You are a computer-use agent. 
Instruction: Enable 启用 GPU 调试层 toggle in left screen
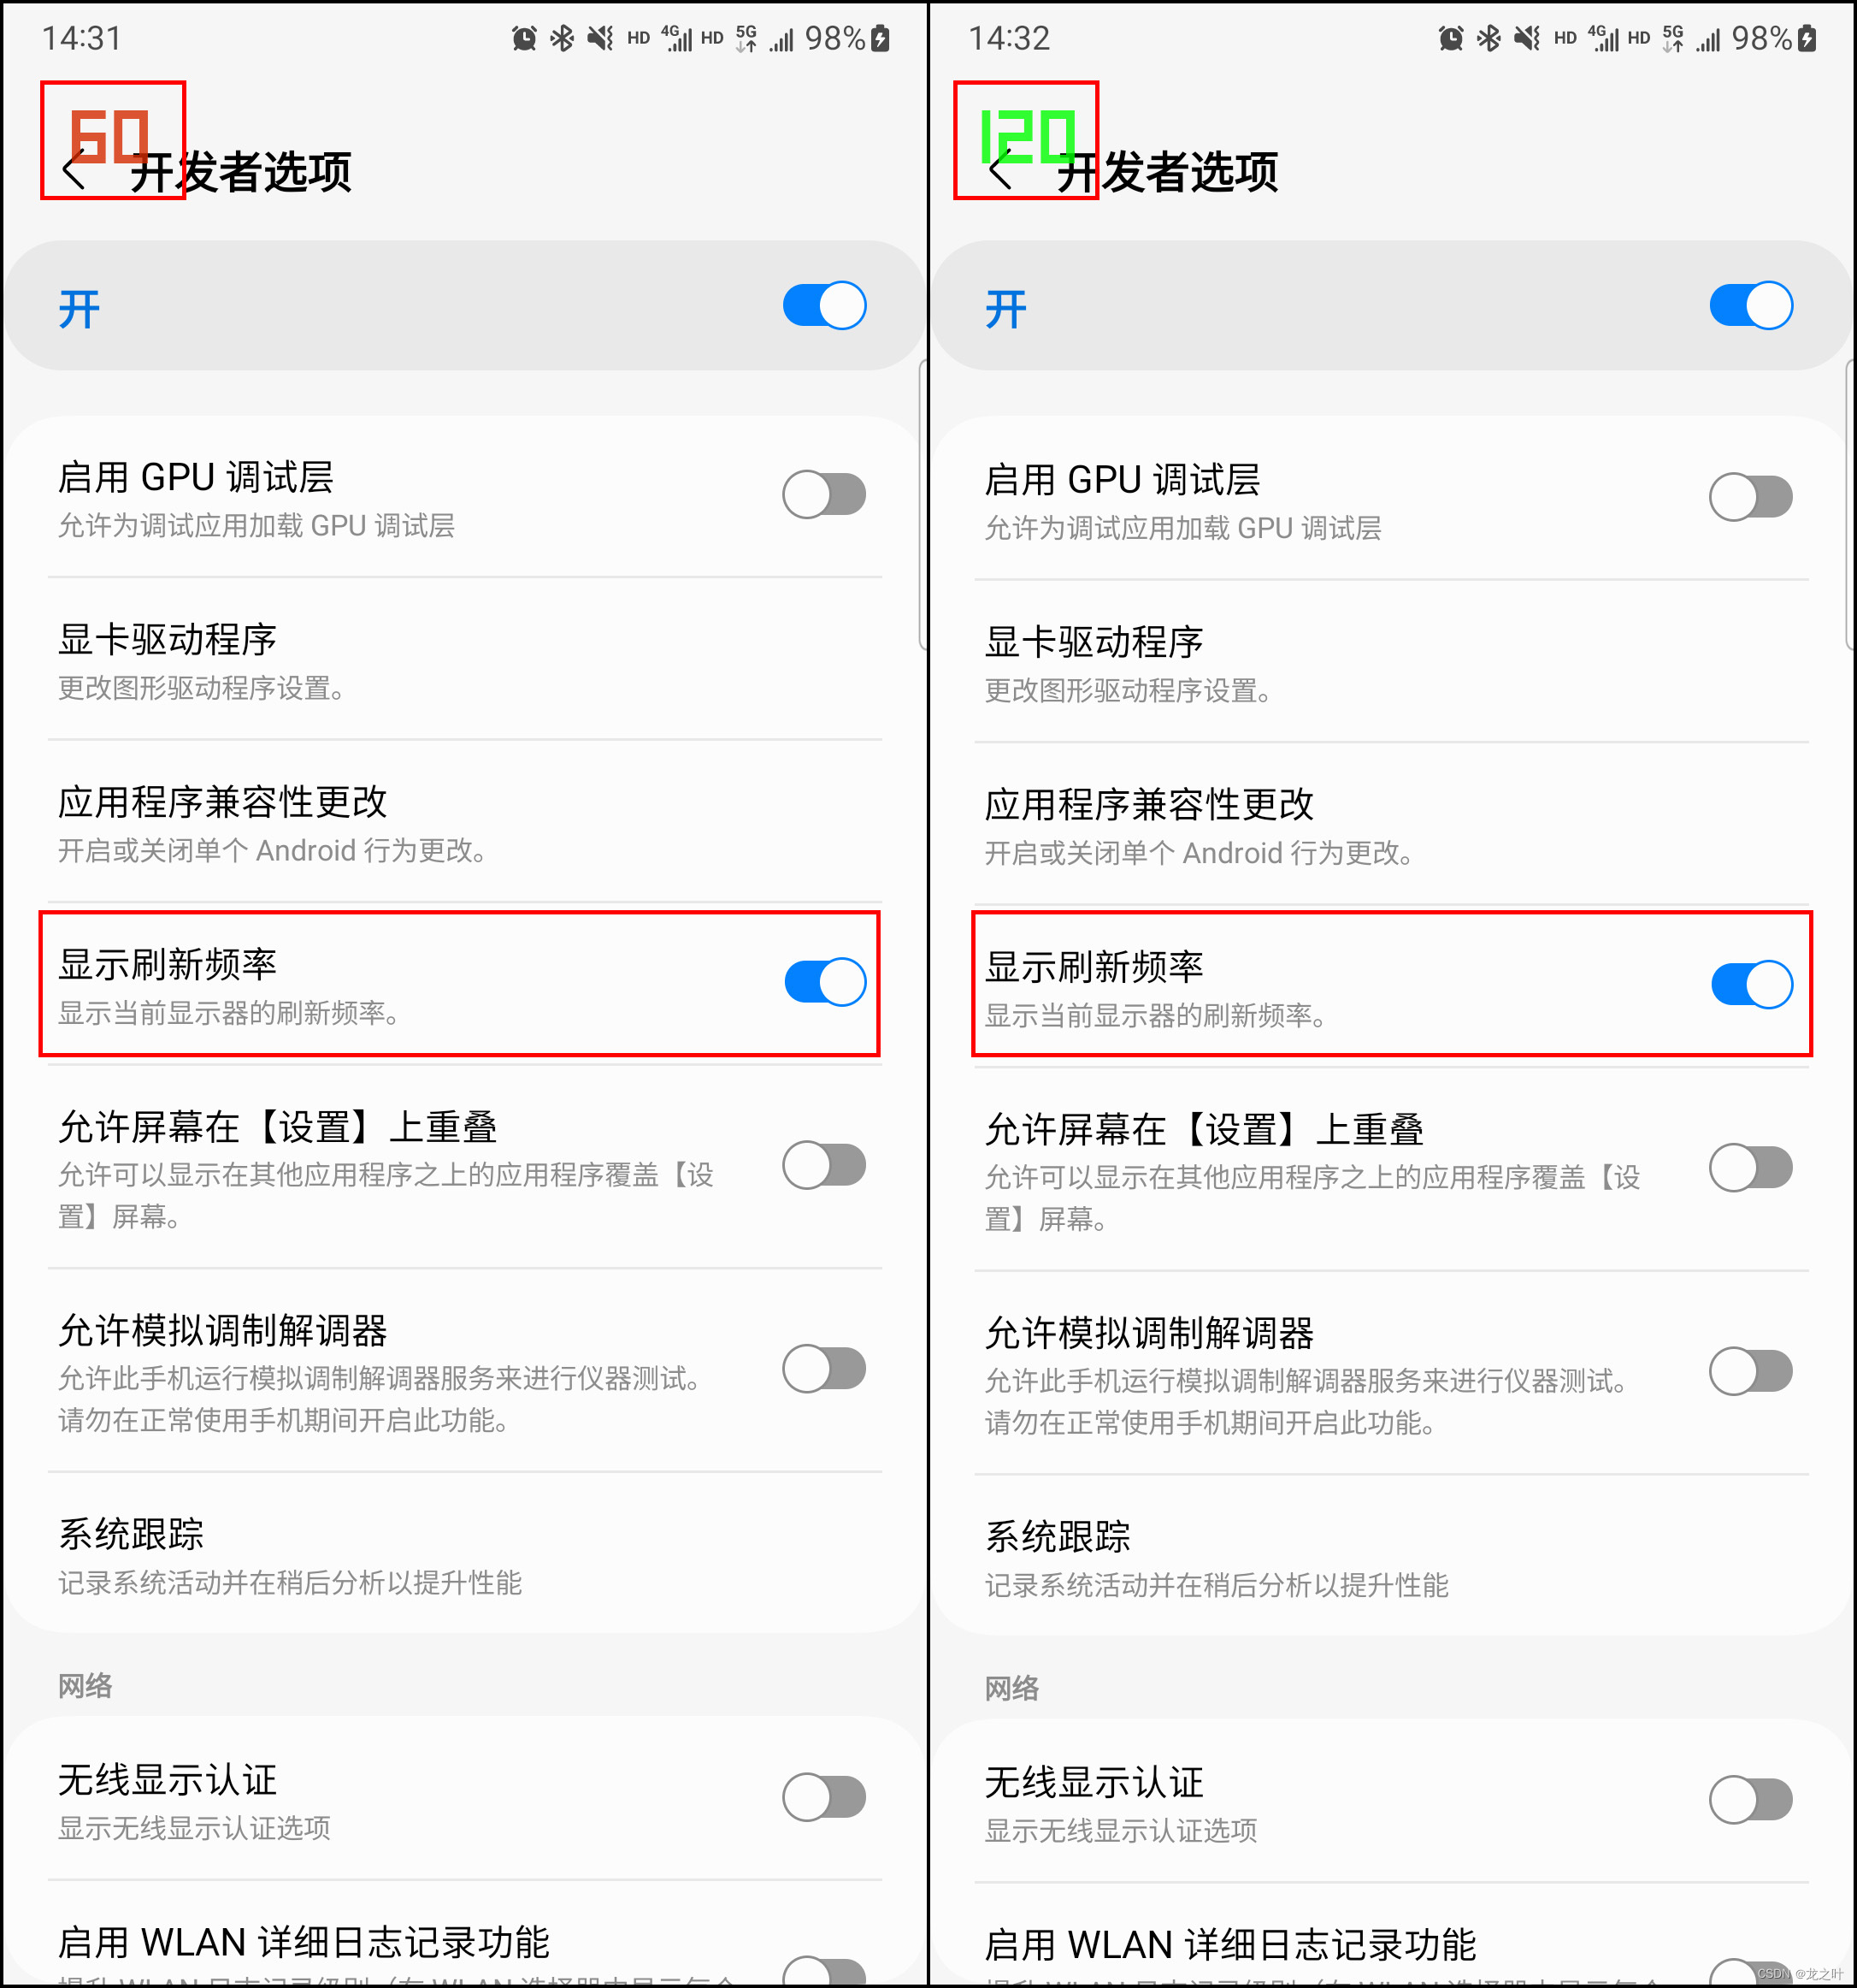(824, 495)
